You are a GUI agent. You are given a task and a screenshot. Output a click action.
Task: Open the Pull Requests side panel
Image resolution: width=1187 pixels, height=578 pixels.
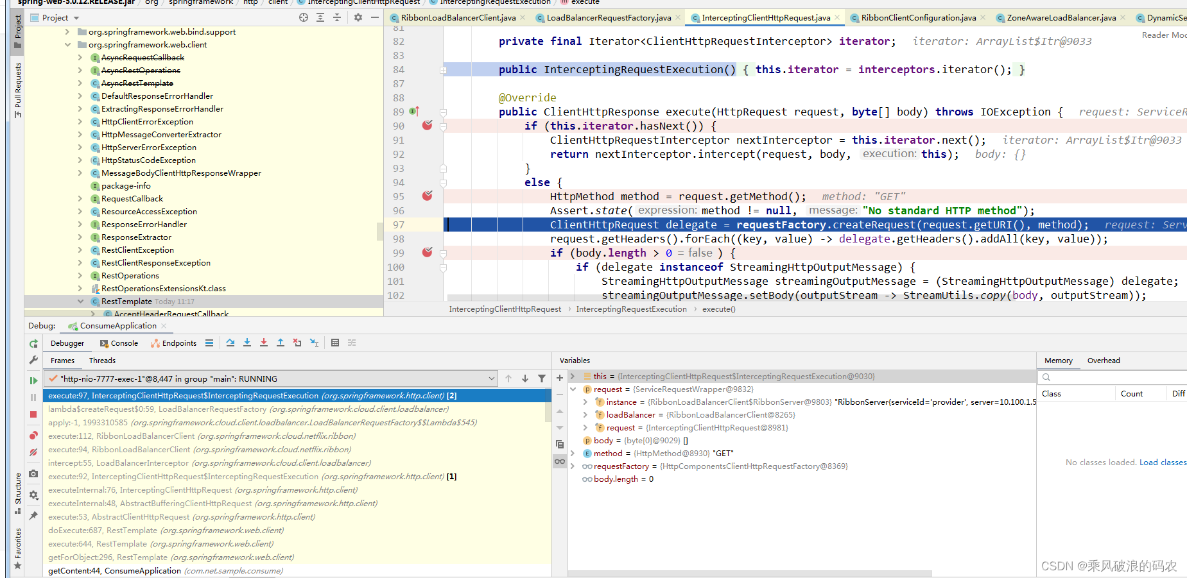(18, 90)
